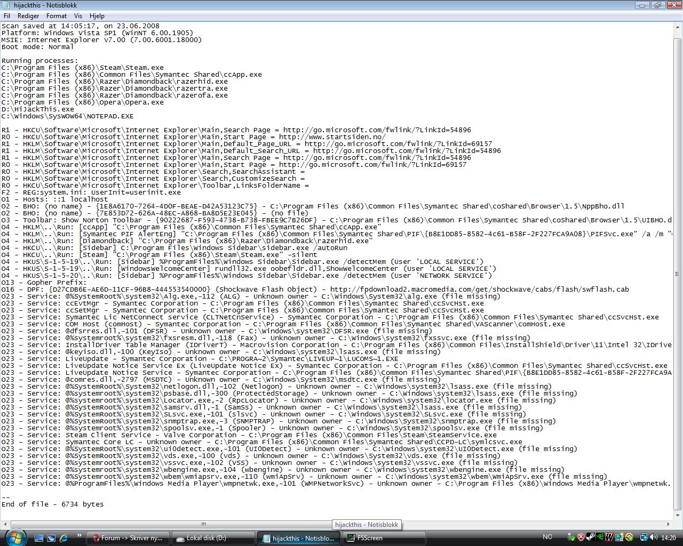683x546 pixels.
Task: Click the 'O1 - Hosts: ::1 localhost' line
Action: [x=54, y=199]
